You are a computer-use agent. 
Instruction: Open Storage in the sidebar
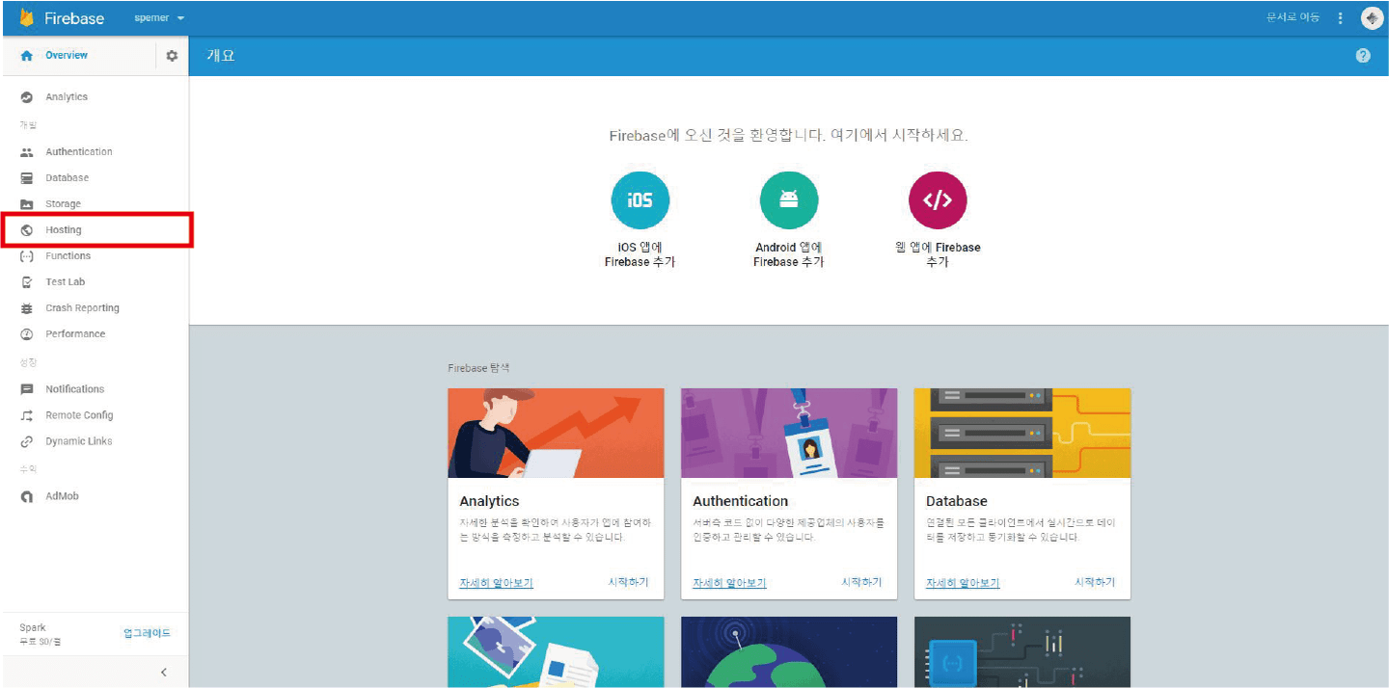coord(64,204)
